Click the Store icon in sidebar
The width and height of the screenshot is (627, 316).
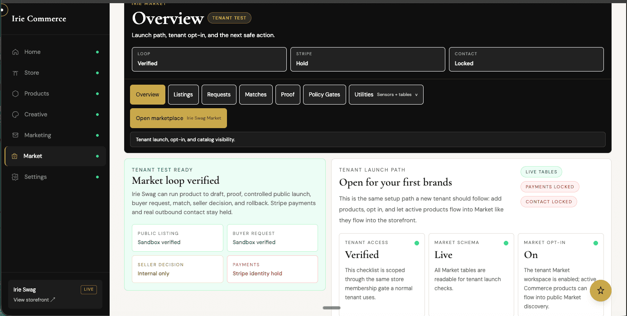point(15,73)
